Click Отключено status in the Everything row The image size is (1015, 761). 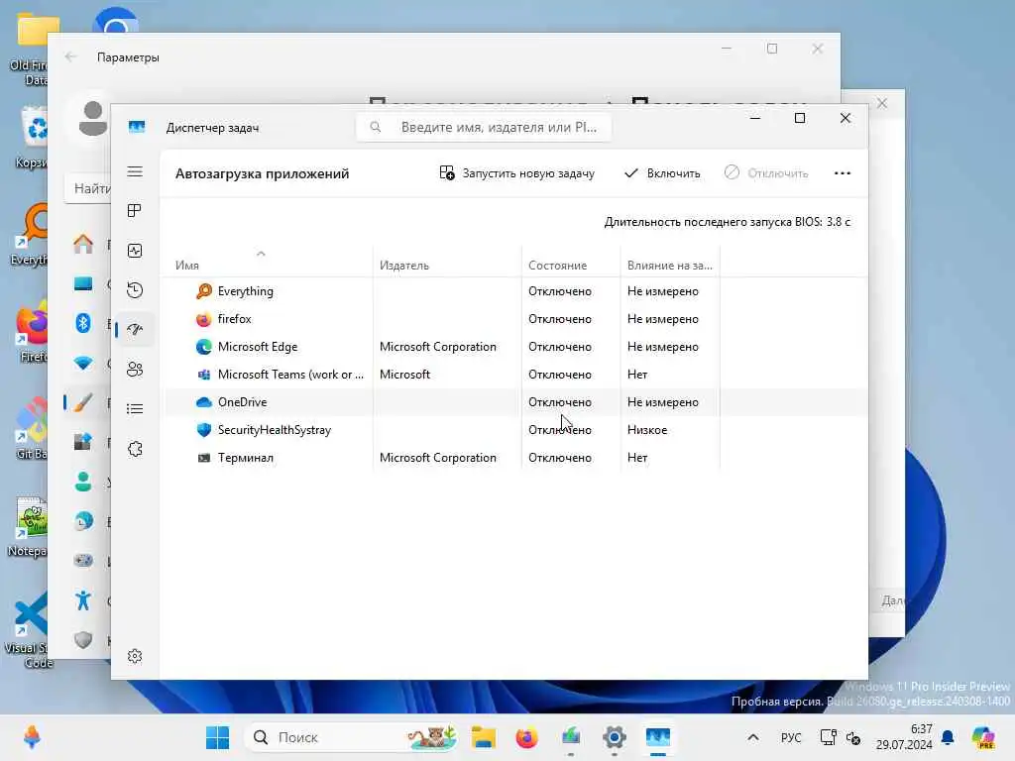click(x=560, y=291)
